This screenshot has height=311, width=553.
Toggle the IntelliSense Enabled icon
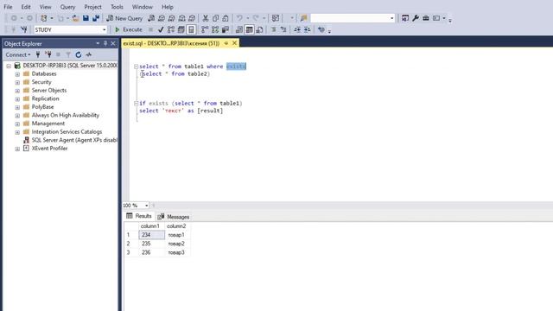point(191,29)
